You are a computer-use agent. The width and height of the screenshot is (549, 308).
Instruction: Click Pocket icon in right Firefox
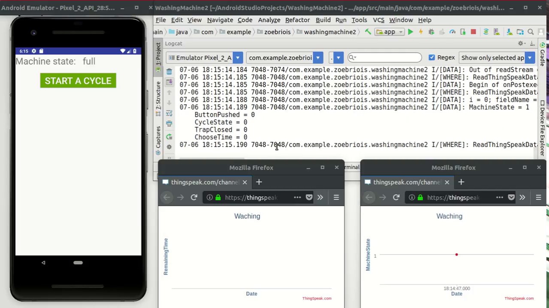[x=511, y=197]
